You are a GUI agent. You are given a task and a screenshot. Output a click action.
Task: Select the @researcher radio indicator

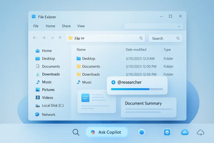113,82
